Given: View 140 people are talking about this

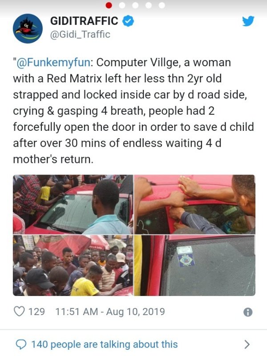Looking at the screenshot, I should (105, 344).
